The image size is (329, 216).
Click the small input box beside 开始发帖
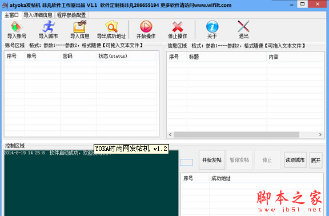coord(186,162)
